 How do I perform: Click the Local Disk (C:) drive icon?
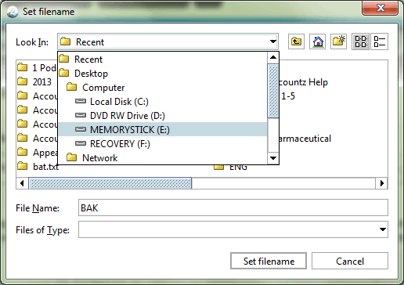(81, 101)
